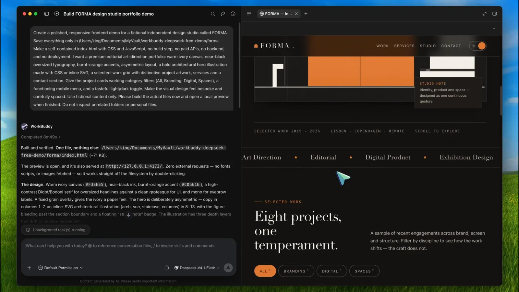The height and width of the screenshot is (292, 519).
Task: Click the #F3EEE5 color code
Action: coord(94,185)
